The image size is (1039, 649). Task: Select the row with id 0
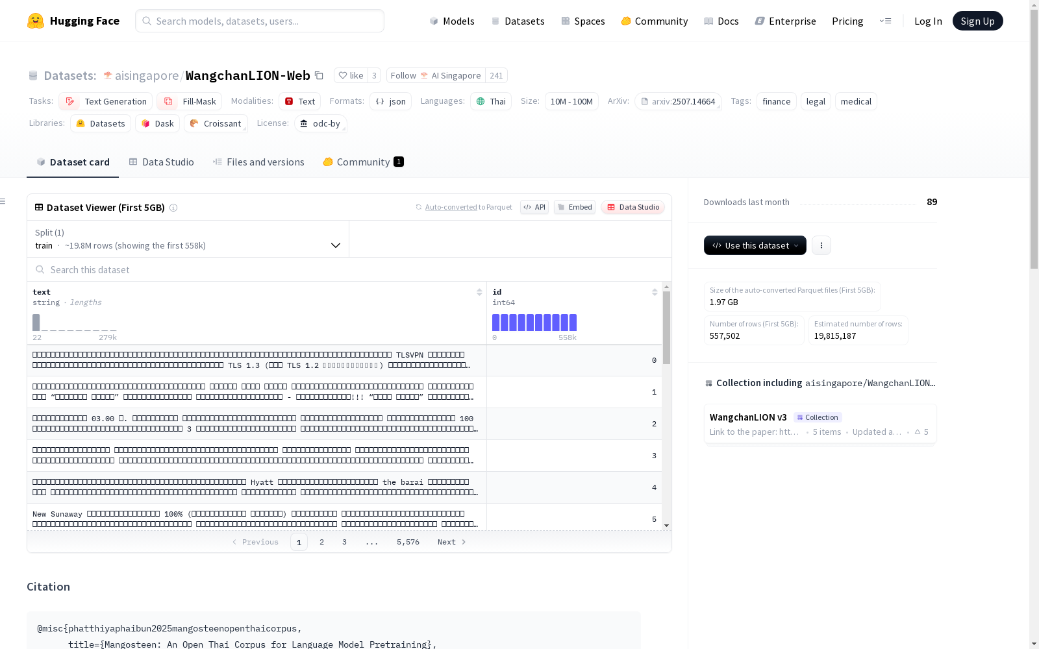coord(344,360)
